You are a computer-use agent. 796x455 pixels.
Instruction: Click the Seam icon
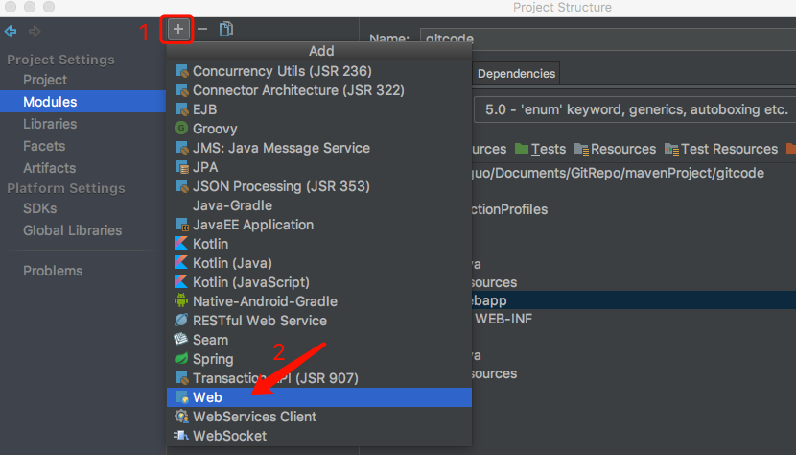(181, 339)
